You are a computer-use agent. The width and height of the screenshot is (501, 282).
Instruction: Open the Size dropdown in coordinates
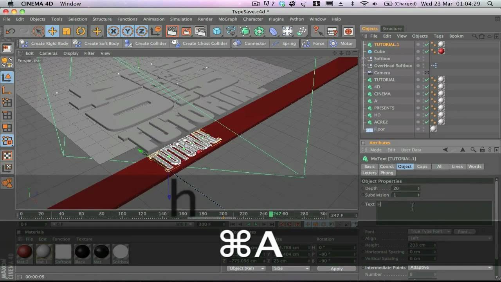[x=291, y=269]
